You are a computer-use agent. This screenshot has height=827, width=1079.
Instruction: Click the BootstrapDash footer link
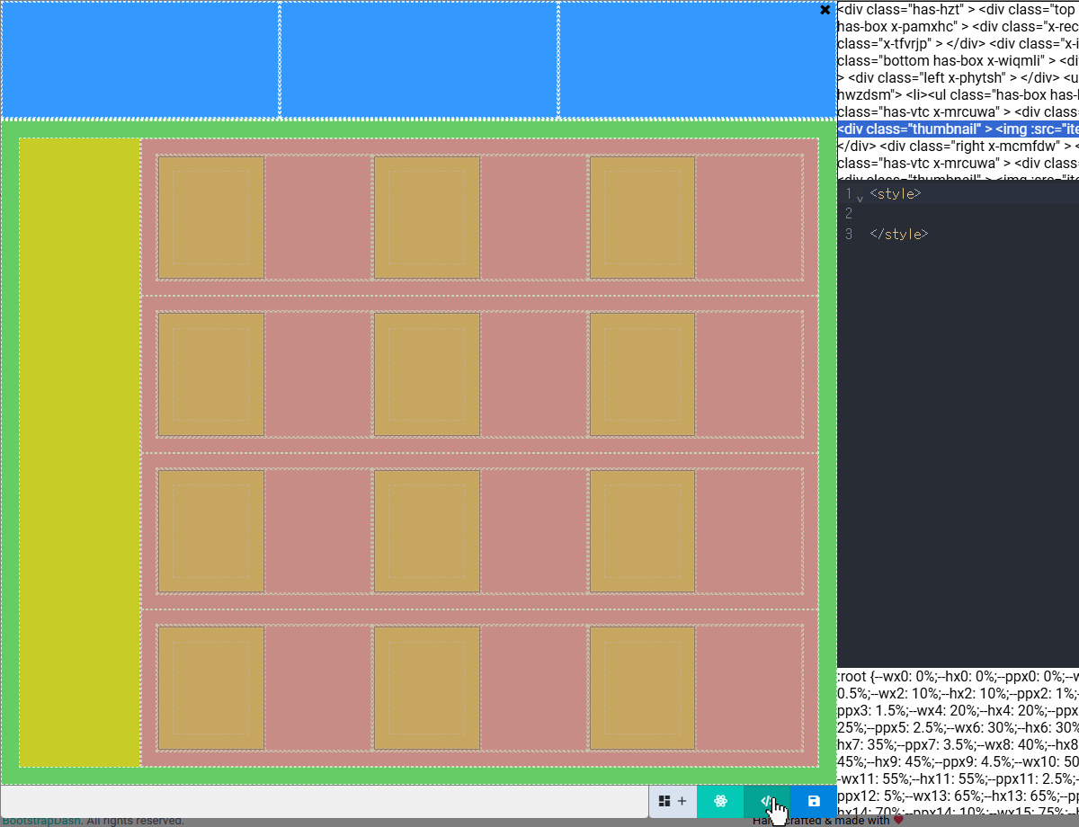(x=41, y=820)
